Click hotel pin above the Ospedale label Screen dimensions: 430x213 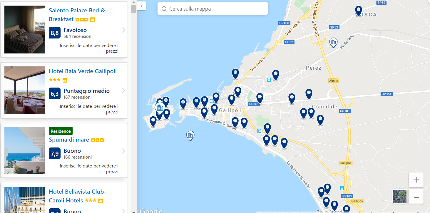[309, 94]
